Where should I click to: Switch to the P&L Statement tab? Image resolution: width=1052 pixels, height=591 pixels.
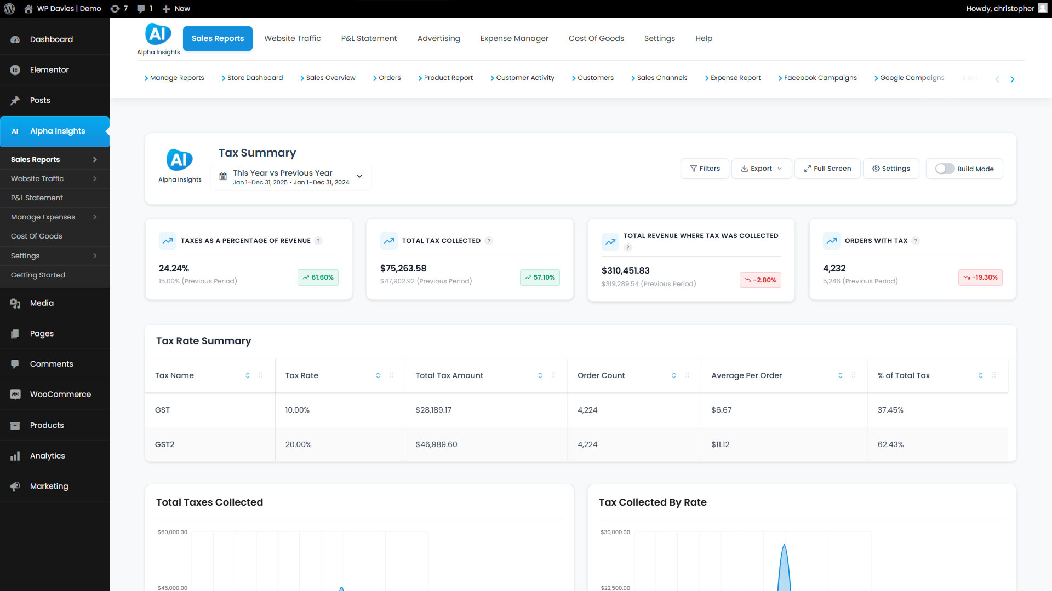(x=369, y=38)
